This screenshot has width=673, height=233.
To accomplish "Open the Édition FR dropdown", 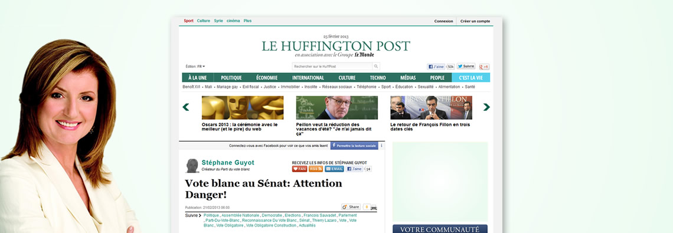I will click(x=195, y=67).
